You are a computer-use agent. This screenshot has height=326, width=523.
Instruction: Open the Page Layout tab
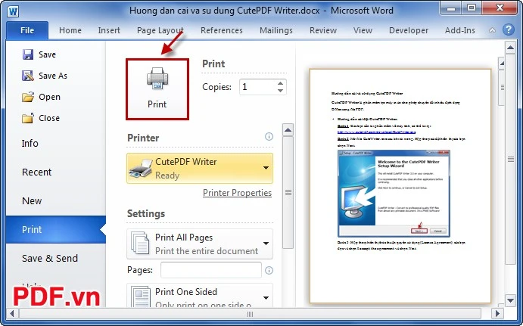(160, 30)
